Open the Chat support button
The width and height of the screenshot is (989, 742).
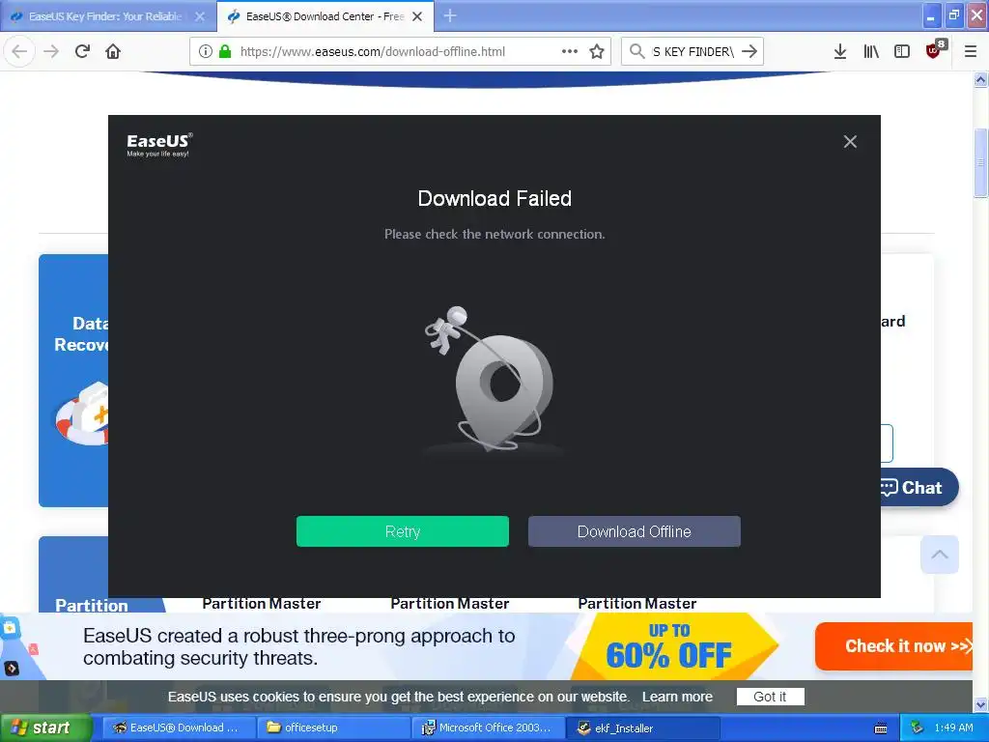pyautogui.click(x=919, y=487)
